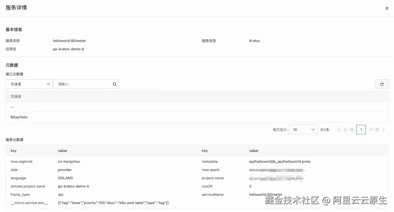394x212 pixels.
Task: Click the previous page left chevron icon
Action: click(339, 129)
